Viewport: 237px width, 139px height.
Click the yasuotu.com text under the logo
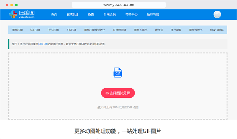coord(27,17)
